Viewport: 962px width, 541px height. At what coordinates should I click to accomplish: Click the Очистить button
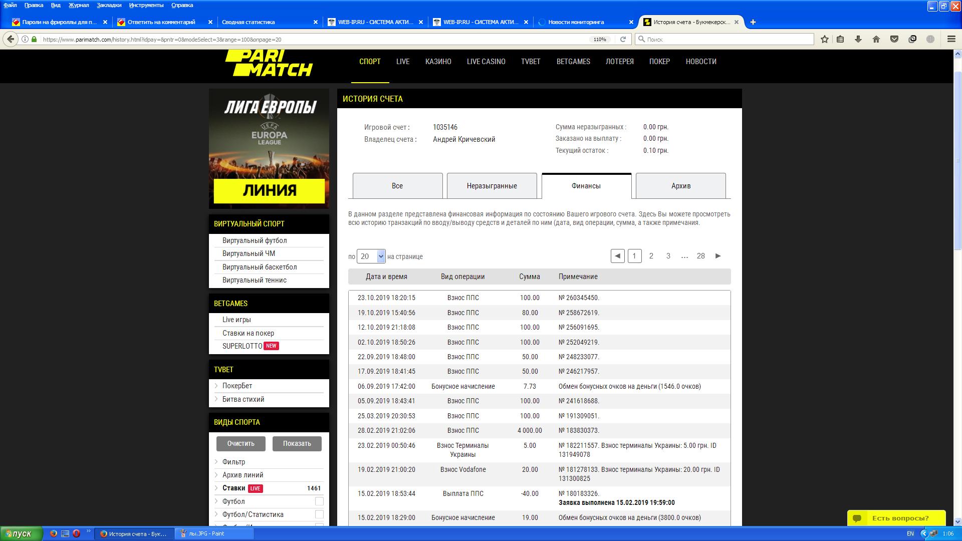click(241, 443)
